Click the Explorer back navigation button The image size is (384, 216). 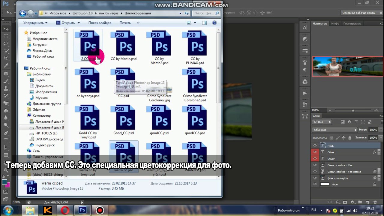coord(22,13)
